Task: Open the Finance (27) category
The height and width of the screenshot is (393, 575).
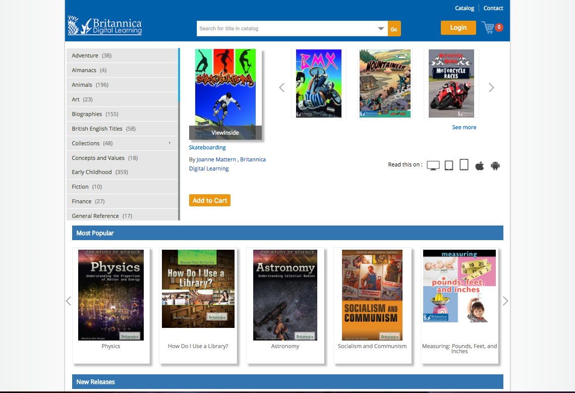Action: [x=122, y=201]
